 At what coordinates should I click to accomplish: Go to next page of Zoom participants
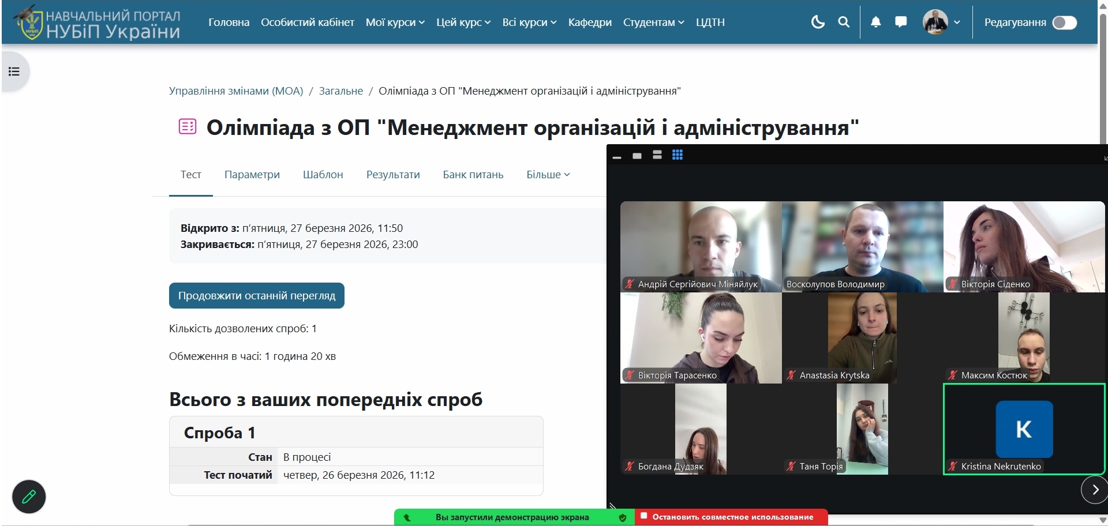pyautogui.click(x=1094, y=490)
